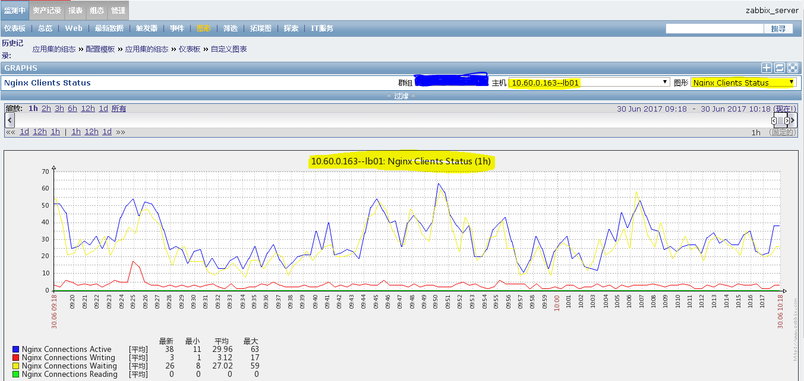This screenshot has height=381, width=804.
Task: Click blue swatch for Connections Active
Action: 16,350
